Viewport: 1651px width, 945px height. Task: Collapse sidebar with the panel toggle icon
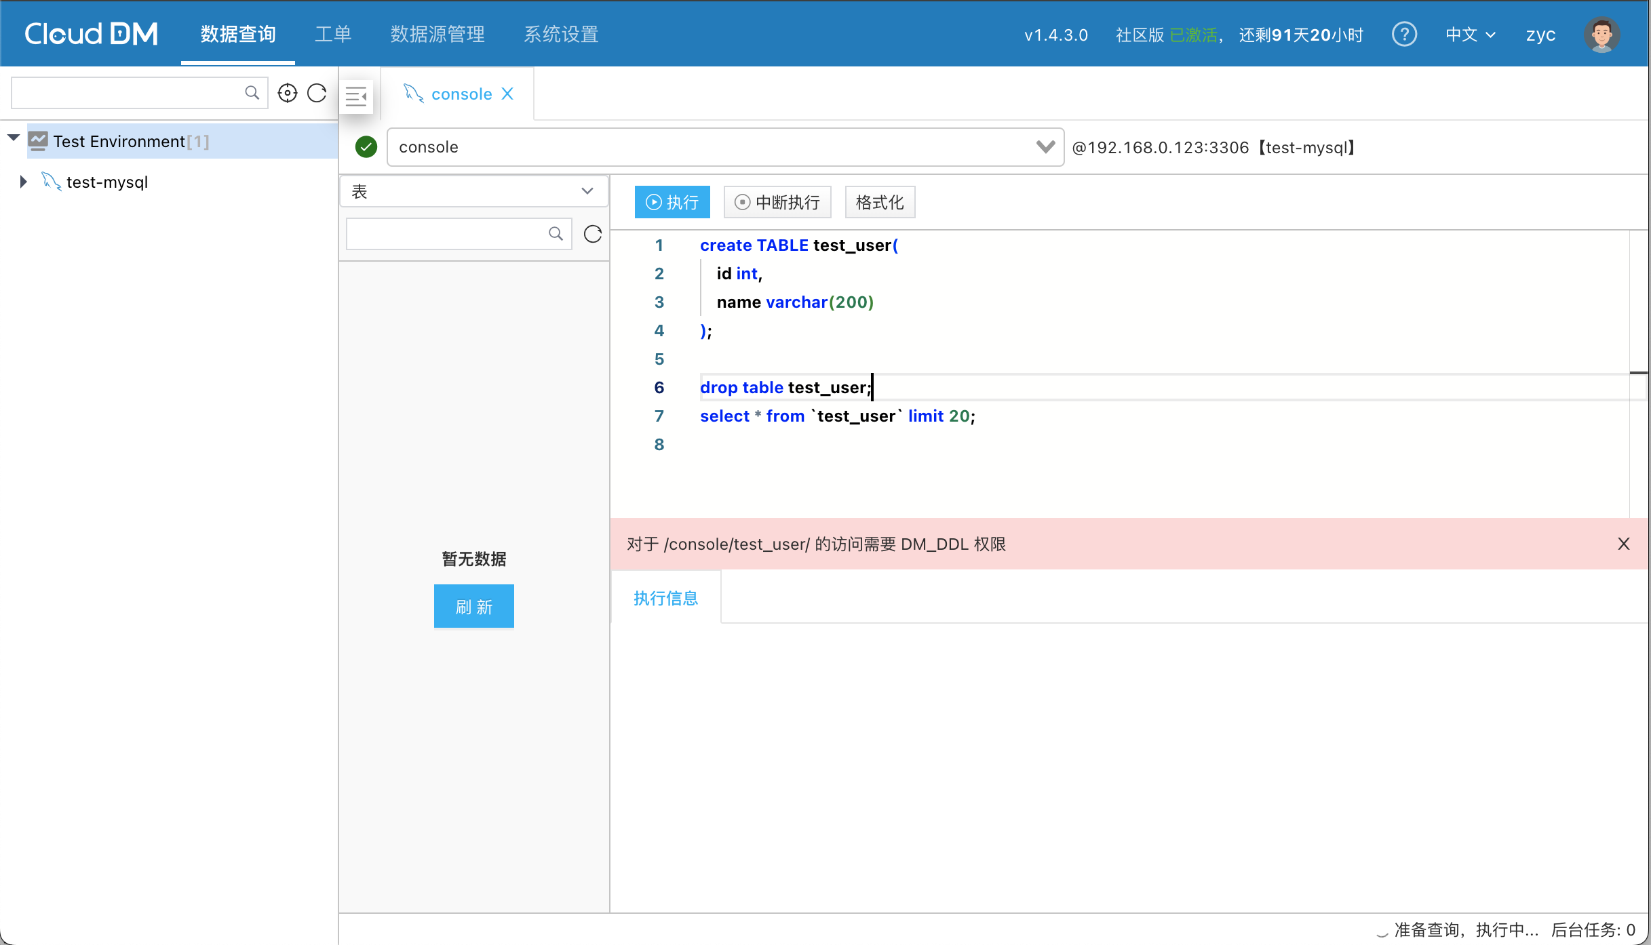coord(356,96)
